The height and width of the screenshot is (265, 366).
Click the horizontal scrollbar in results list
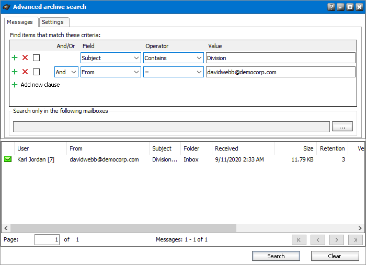click(123, 228)
